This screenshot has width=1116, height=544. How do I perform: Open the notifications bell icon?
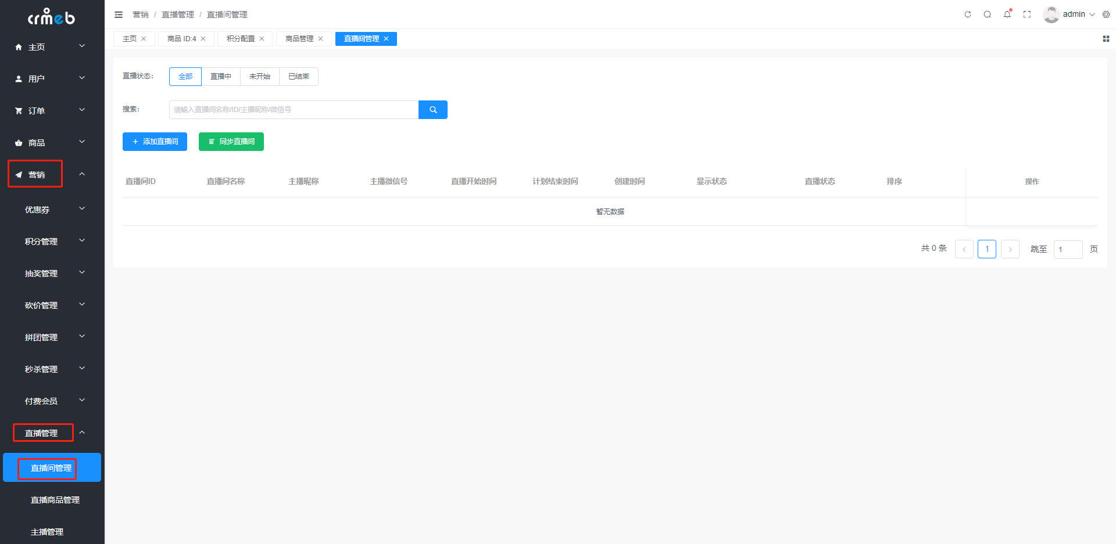click(x=1007, y=14)
